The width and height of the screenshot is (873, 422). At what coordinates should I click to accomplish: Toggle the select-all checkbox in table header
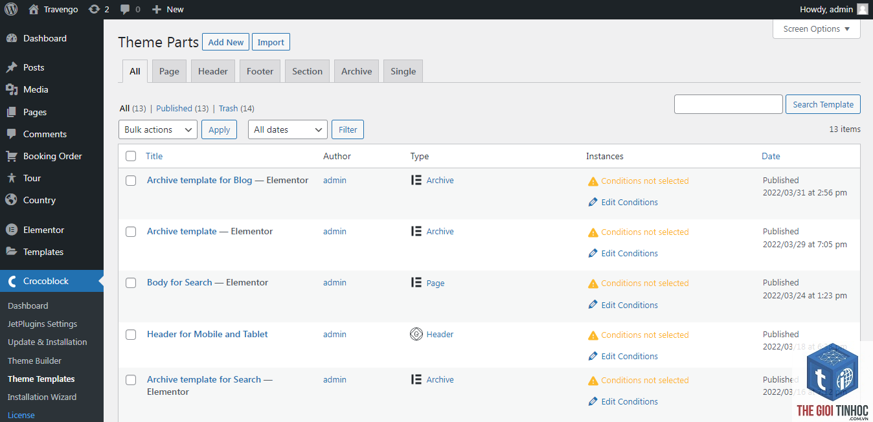(131, 156)
